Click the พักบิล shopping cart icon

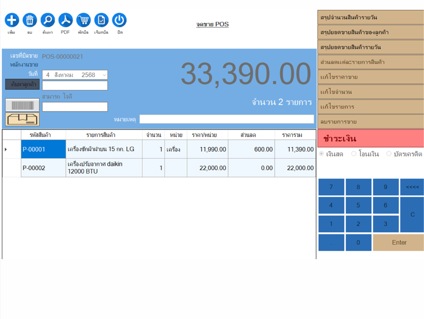83,20
